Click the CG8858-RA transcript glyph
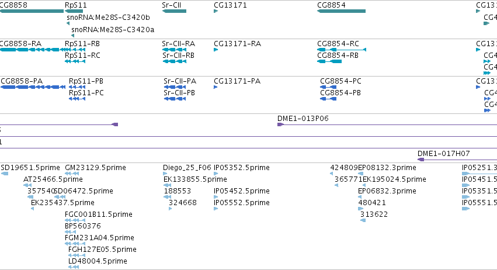Screen dimensions: 497x270 click(x=32, y=50)
